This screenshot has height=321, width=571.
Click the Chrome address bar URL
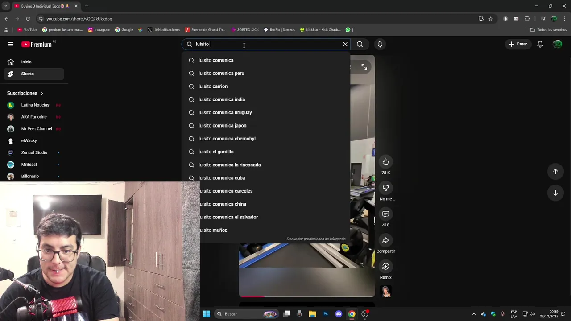coord(79,19)
